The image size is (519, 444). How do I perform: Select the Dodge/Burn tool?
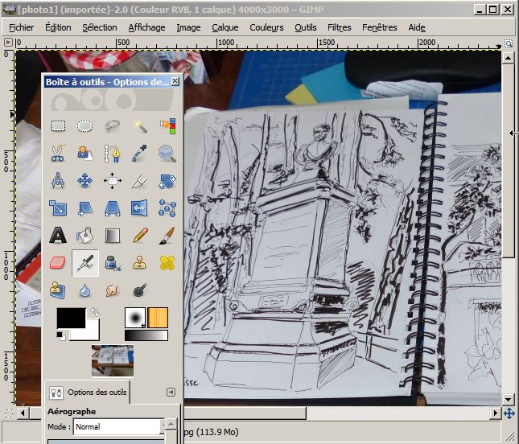[140, 290]
